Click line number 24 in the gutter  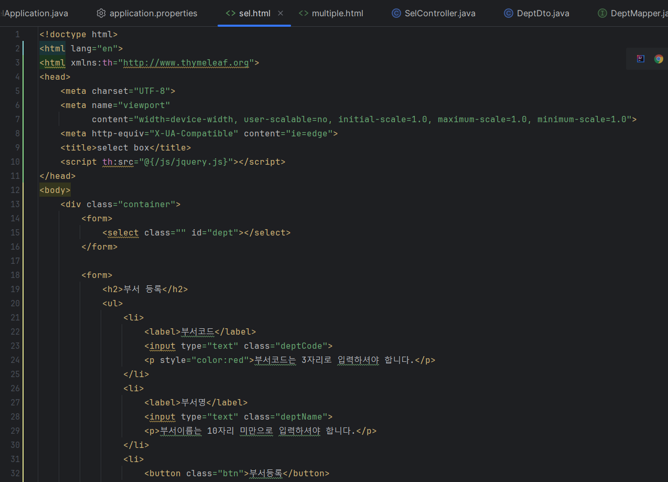[x=15, y=360]
